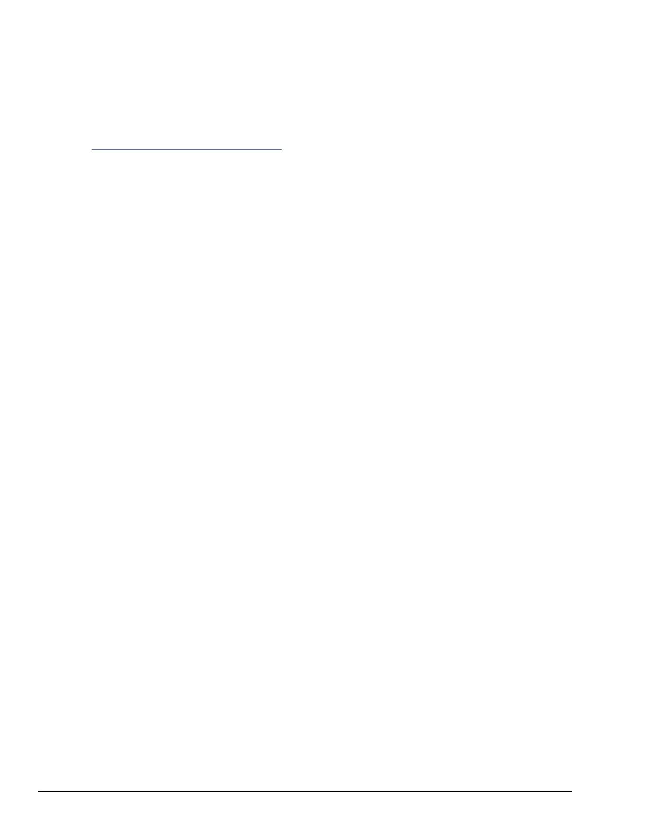The image size is (648, 839).
Task: Click the blank page area below the blue line
Action: tap(324, 470)
